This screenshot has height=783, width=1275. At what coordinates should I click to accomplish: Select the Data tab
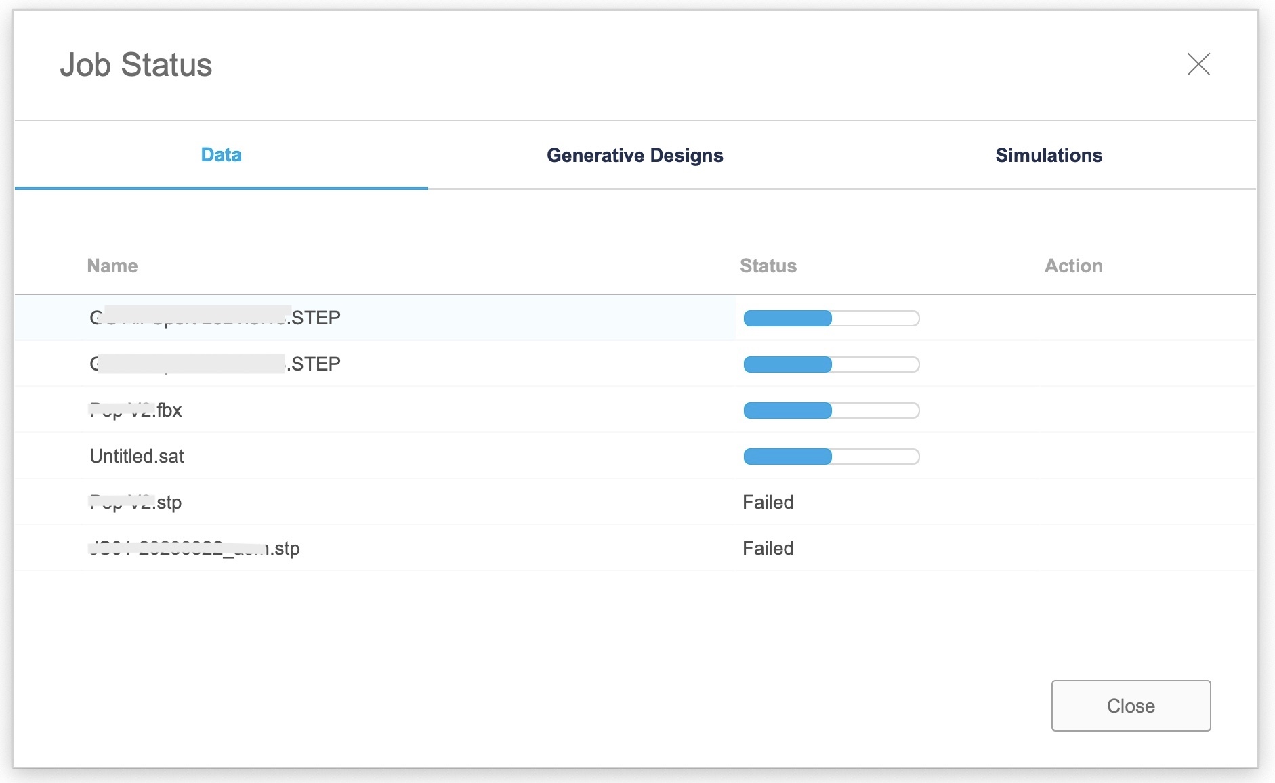pyautogui.click(x=221, y=155)
